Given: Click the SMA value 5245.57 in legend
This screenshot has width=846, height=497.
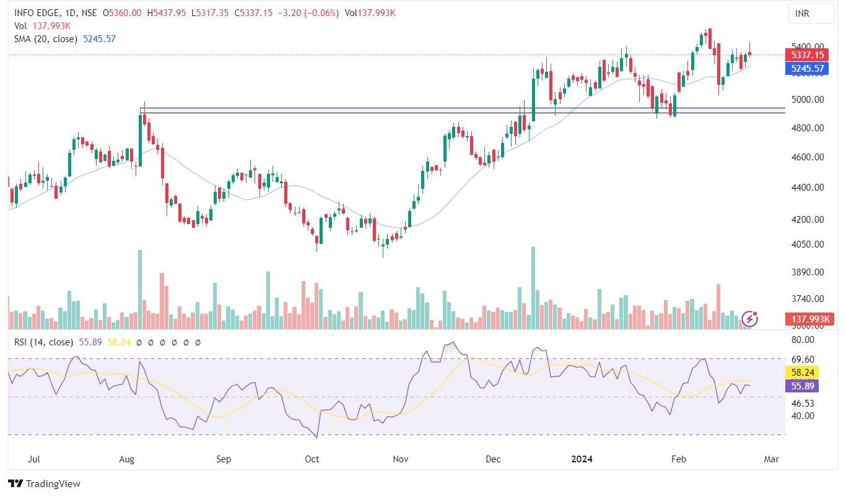Looking at the screenshot, I should click(x=99, y=38).
